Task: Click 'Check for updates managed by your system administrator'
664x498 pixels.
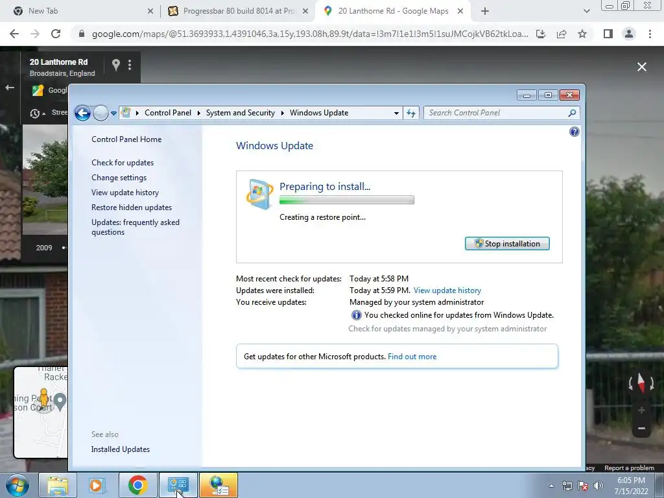Action: coord(447,329)
